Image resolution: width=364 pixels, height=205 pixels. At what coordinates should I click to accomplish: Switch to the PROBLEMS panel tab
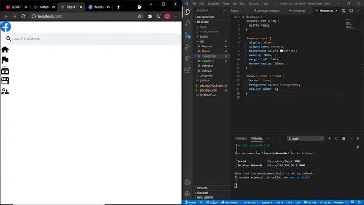[241, 138]
